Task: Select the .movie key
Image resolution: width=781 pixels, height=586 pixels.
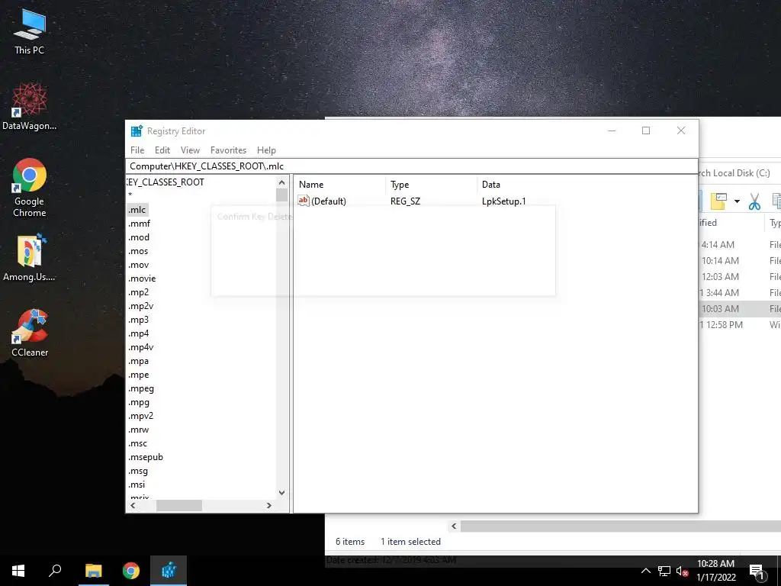Action: [x=142, y=279]
